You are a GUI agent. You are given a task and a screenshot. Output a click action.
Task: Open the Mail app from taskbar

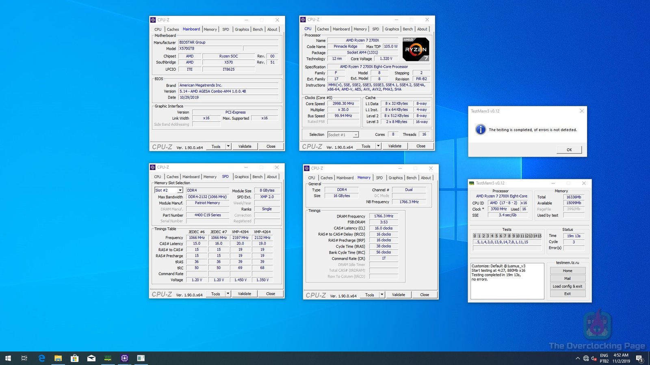(91, 358)
